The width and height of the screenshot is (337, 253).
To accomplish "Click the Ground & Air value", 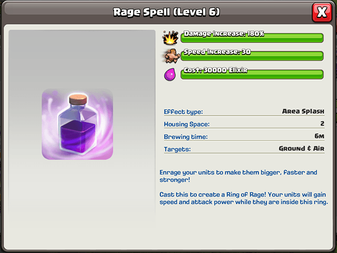I will pyautogui.click(x=301, y=149).
